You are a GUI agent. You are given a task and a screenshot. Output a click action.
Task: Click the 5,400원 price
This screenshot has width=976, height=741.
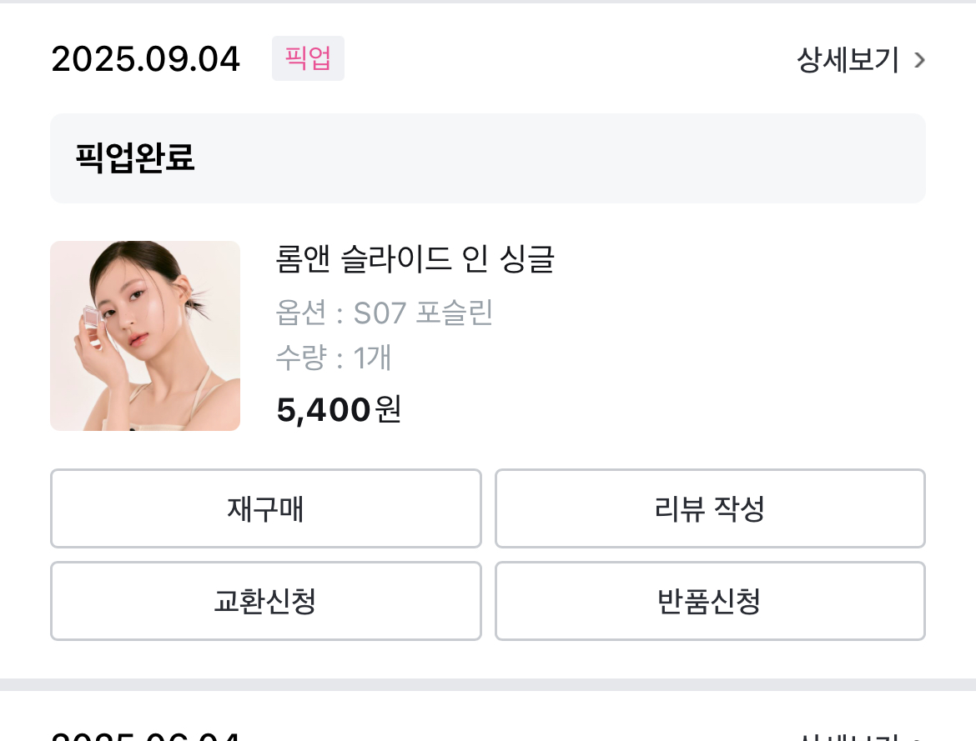[x=339, y=409]
